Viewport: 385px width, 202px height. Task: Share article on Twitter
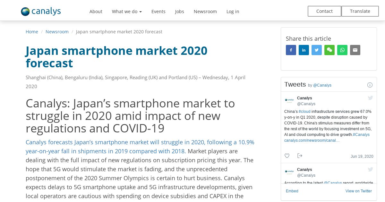[x=317, y=50]
